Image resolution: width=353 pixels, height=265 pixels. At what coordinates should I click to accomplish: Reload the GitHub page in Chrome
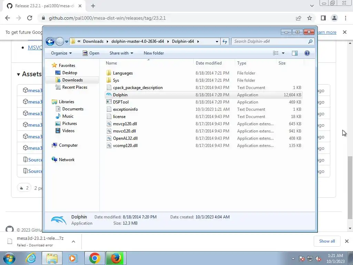coord(30,18)
